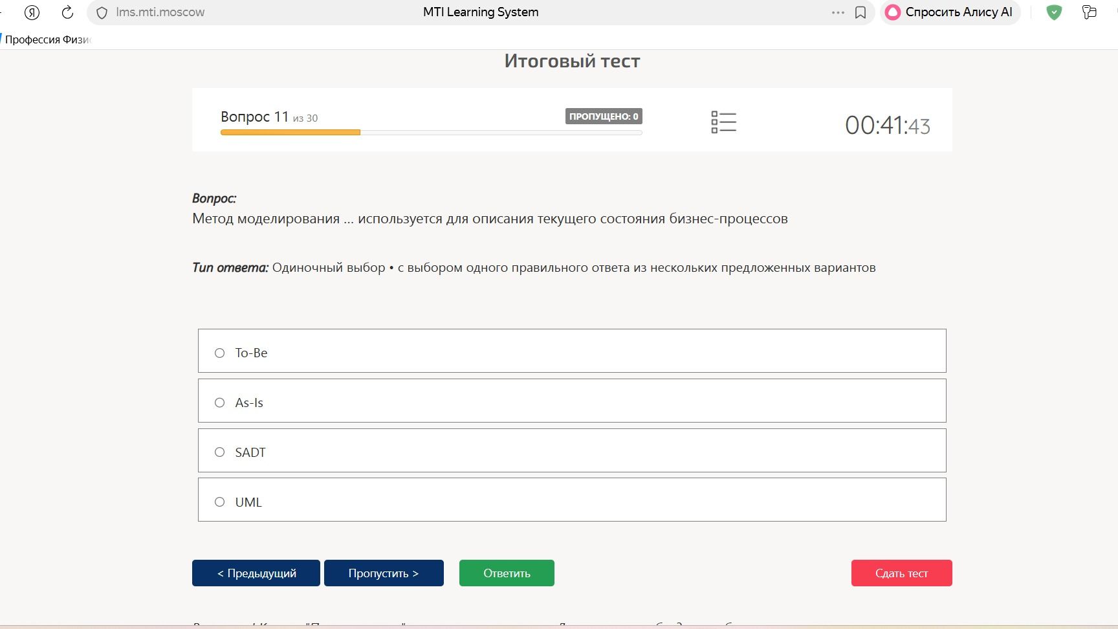Click the Спросить Алису AI button

coord(950,12)
